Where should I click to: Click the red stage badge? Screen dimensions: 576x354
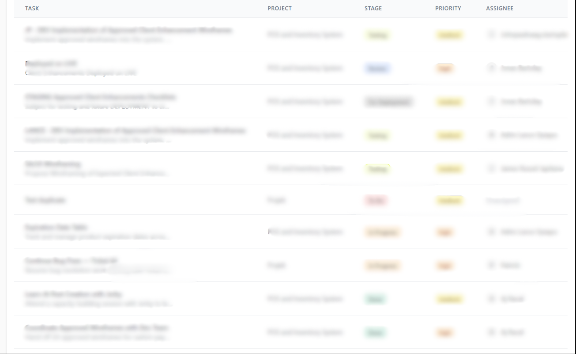(376, 201)
